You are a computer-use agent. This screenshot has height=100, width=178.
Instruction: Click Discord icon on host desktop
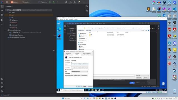tap(175, 44)
